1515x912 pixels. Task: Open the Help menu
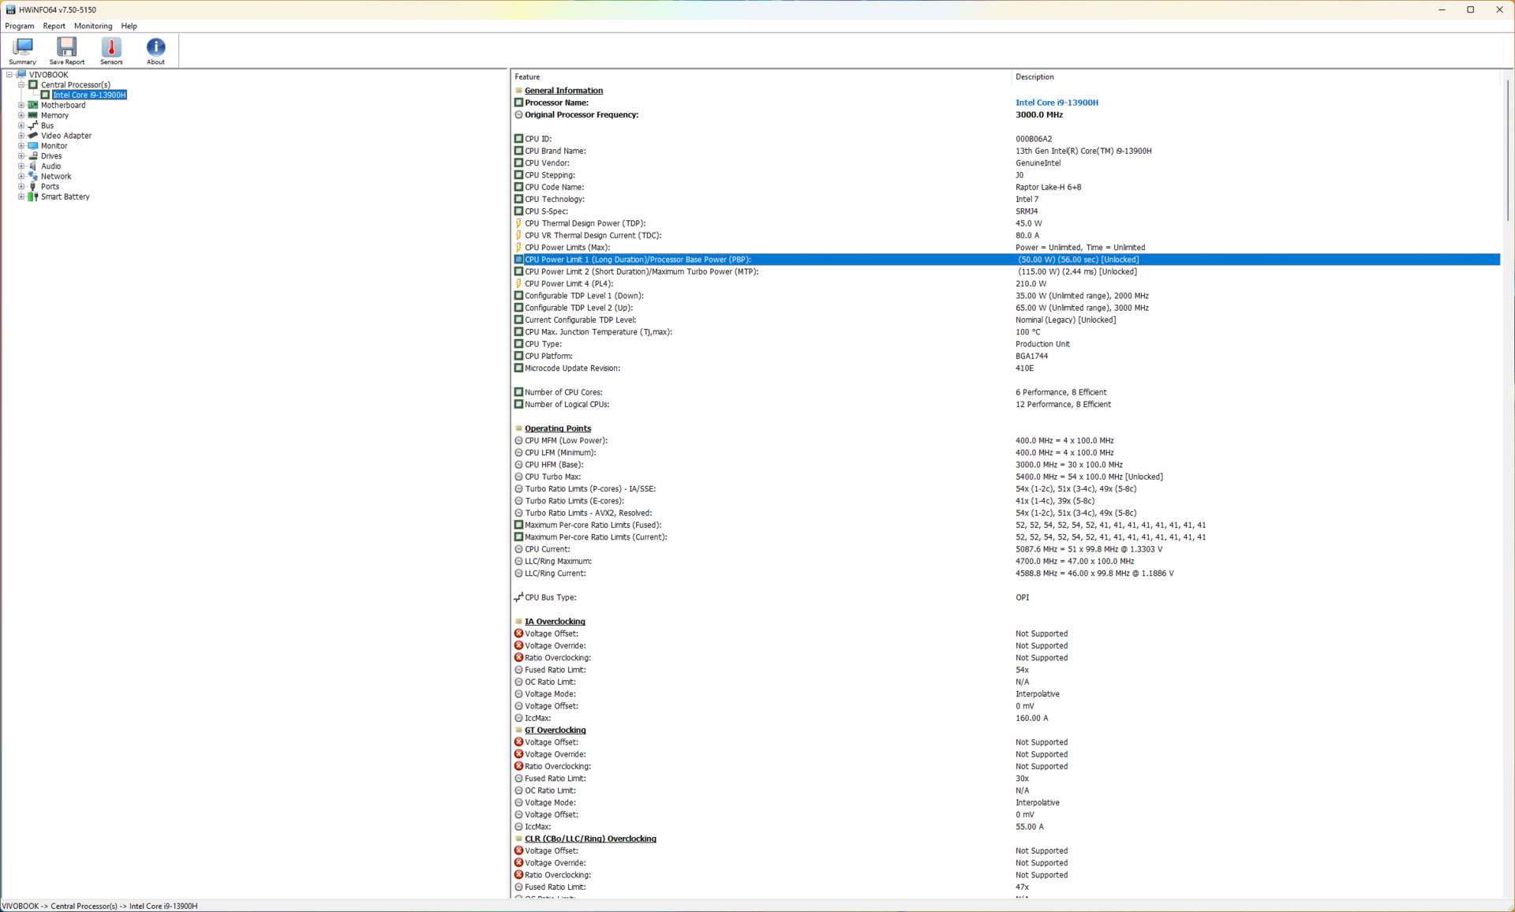coord(129,26)
